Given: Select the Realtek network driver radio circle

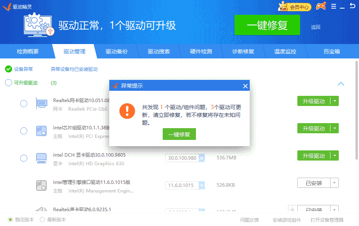Looking at the screenshot, I should [23, 103].
